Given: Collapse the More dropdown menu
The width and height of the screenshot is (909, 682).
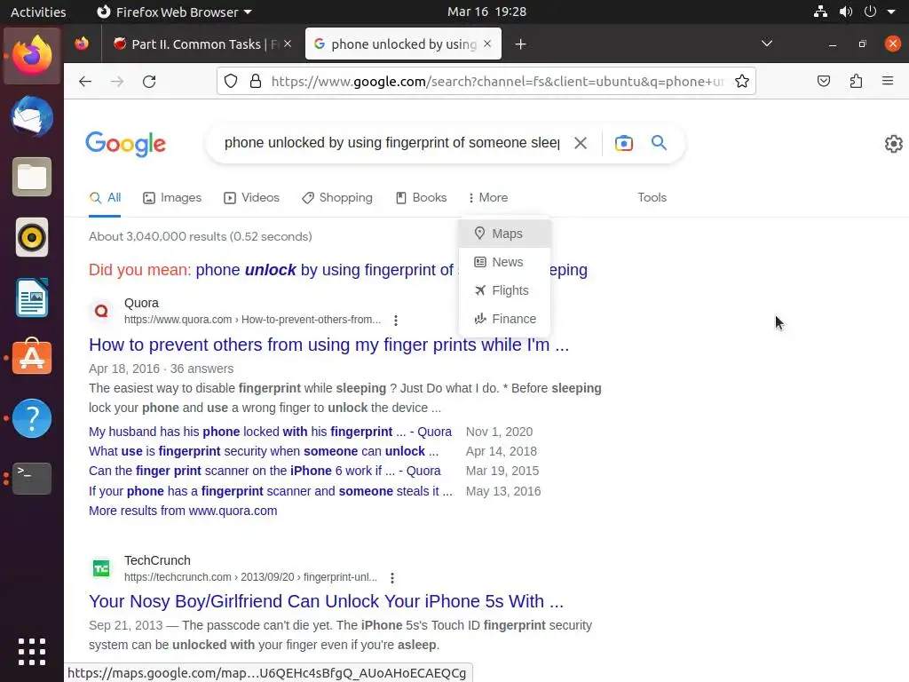Looking at the screenshot, I should 488,198.
